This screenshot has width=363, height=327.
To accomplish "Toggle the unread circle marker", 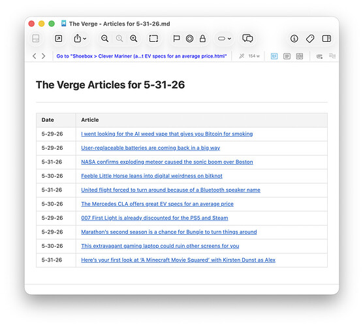I will click(189, 39).
